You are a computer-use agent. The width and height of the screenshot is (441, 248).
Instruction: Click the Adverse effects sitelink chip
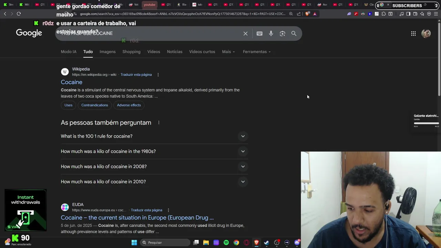[x=129, y=105]
